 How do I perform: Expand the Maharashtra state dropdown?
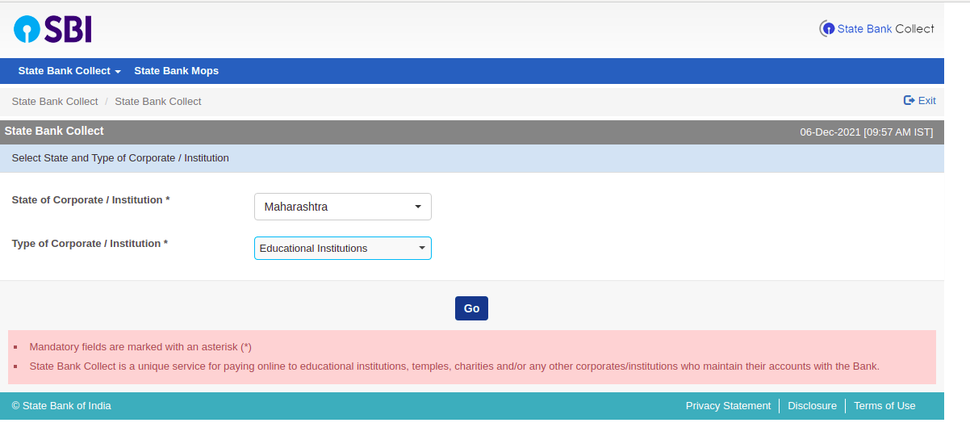point(343,207)
